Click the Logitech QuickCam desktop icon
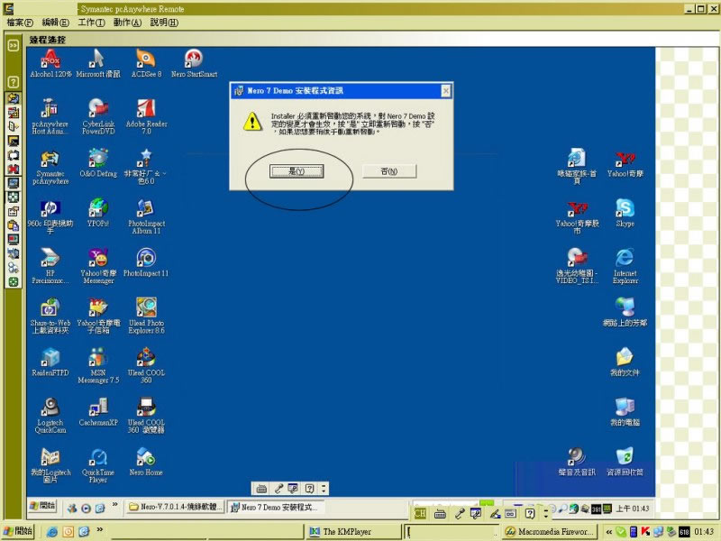The height and width of the screenshot is (541, 721). (x=50, y=416)
